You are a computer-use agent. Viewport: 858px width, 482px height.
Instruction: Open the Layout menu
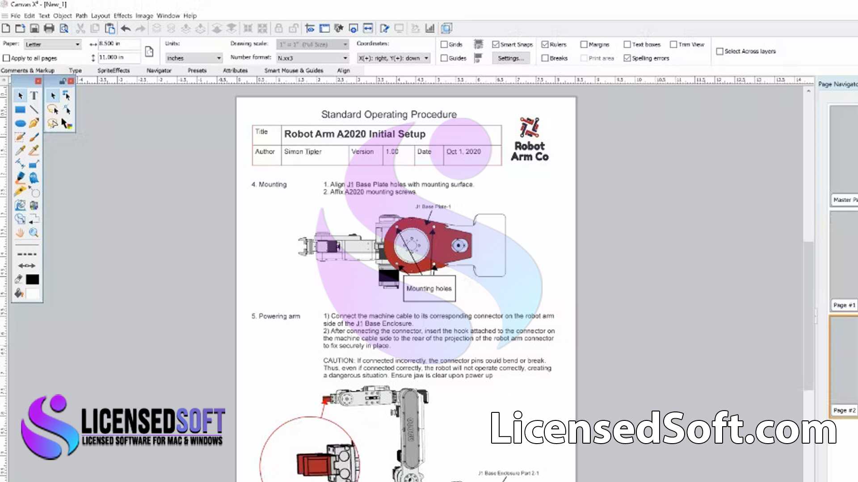pos(100,16)
